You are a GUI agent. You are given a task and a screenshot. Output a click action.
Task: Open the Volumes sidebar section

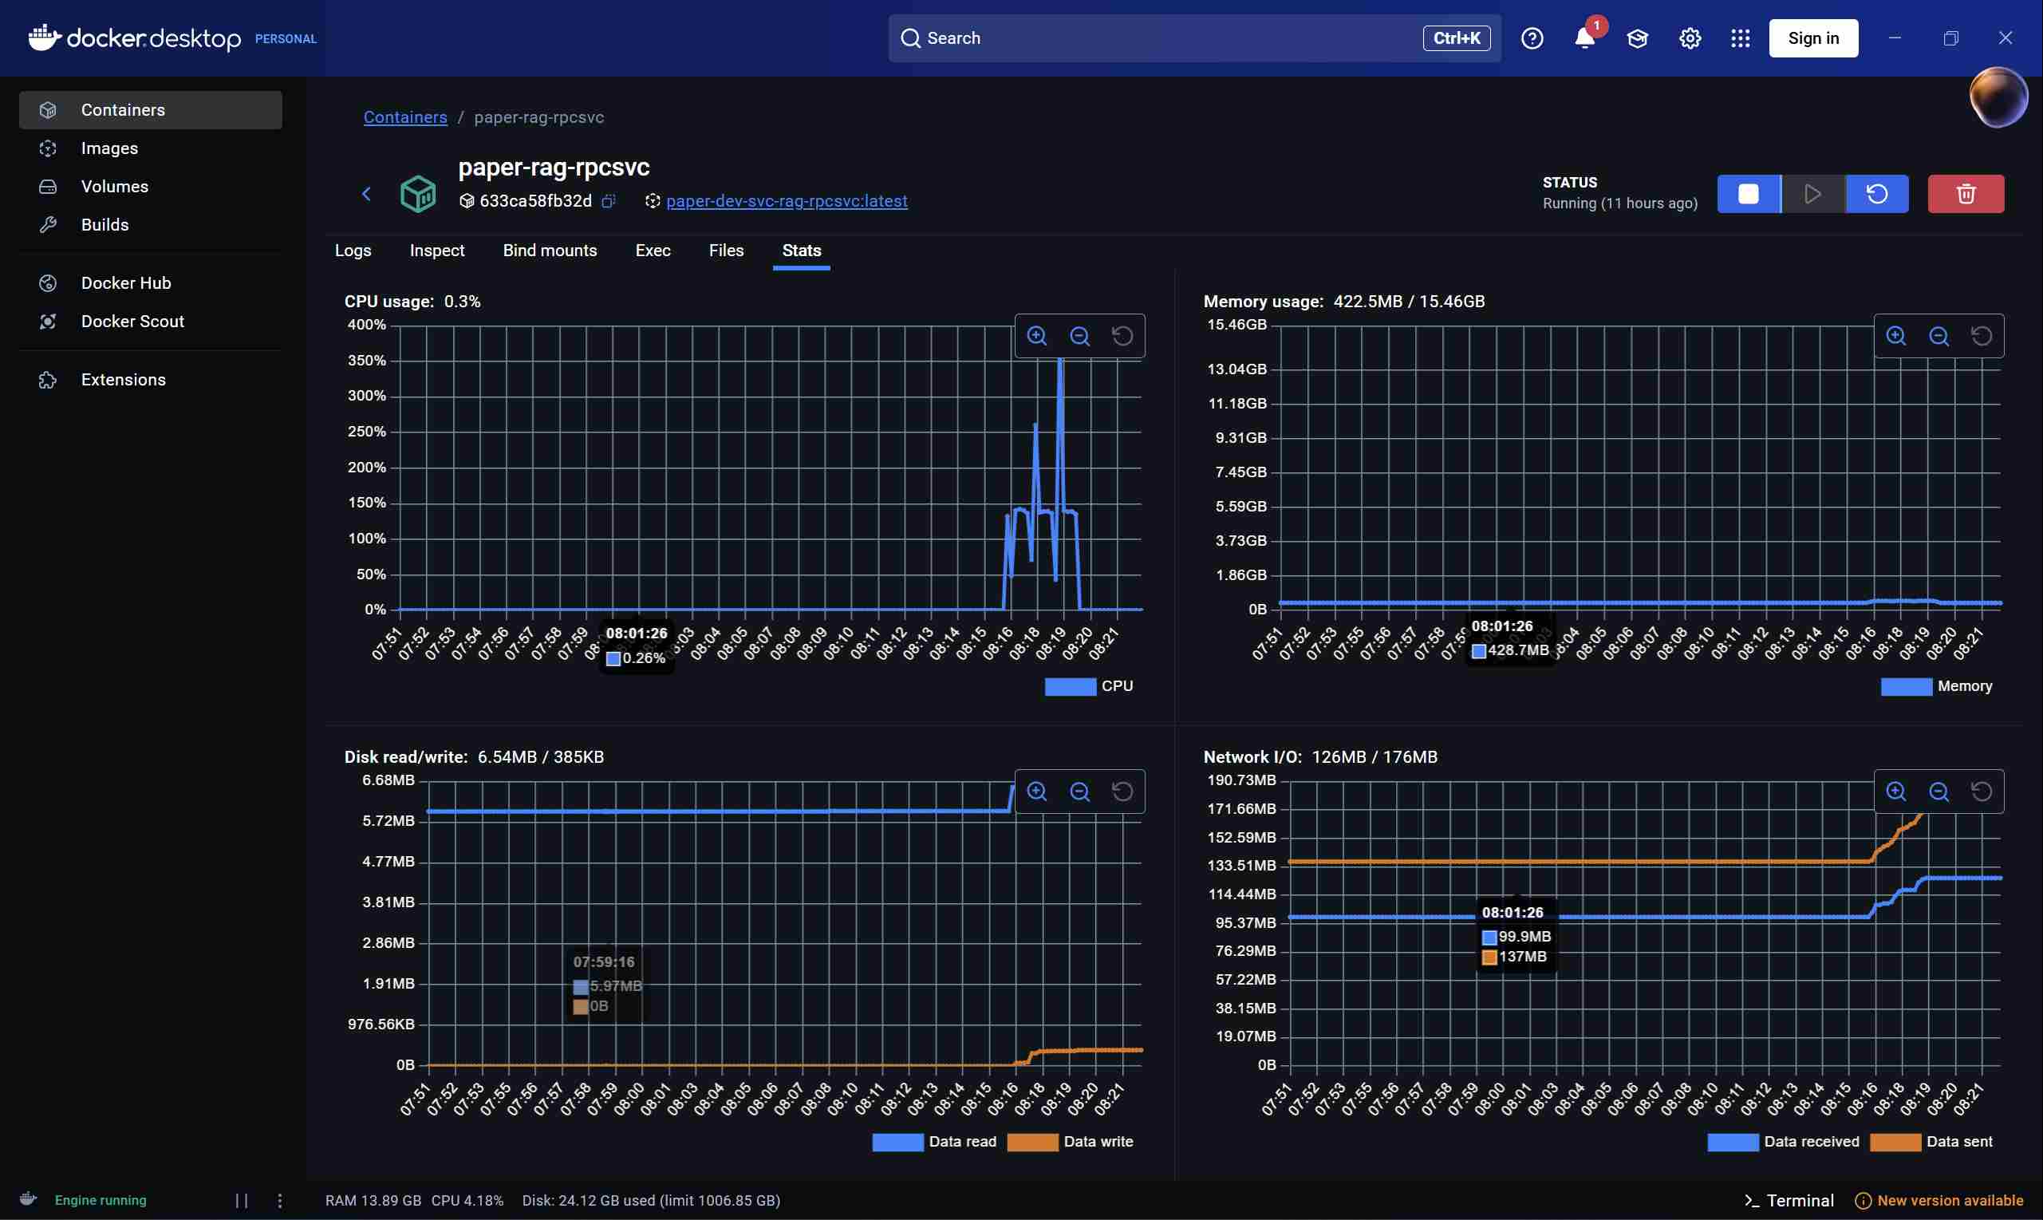(x=151, y=187)
